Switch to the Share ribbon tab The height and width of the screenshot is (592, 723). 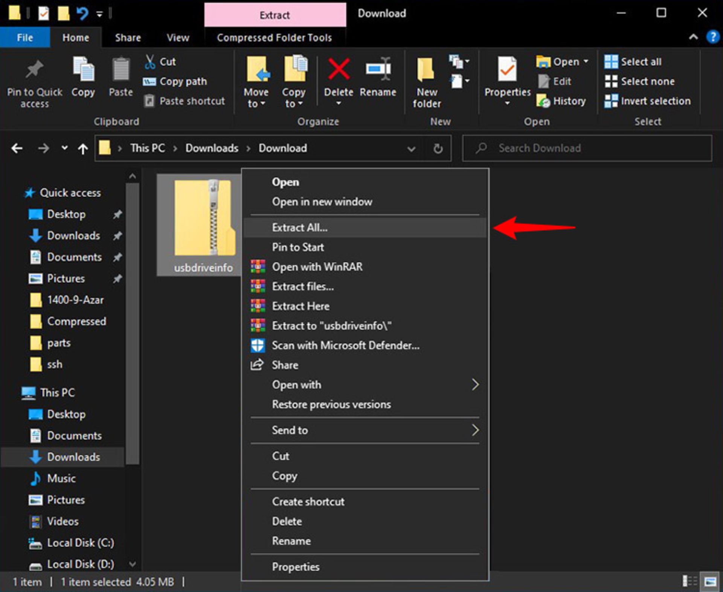point(128,37)
